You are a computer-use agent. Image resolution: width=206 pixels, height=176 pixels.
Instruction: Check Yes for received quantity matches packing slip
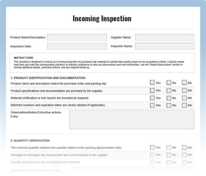point(152,147)
